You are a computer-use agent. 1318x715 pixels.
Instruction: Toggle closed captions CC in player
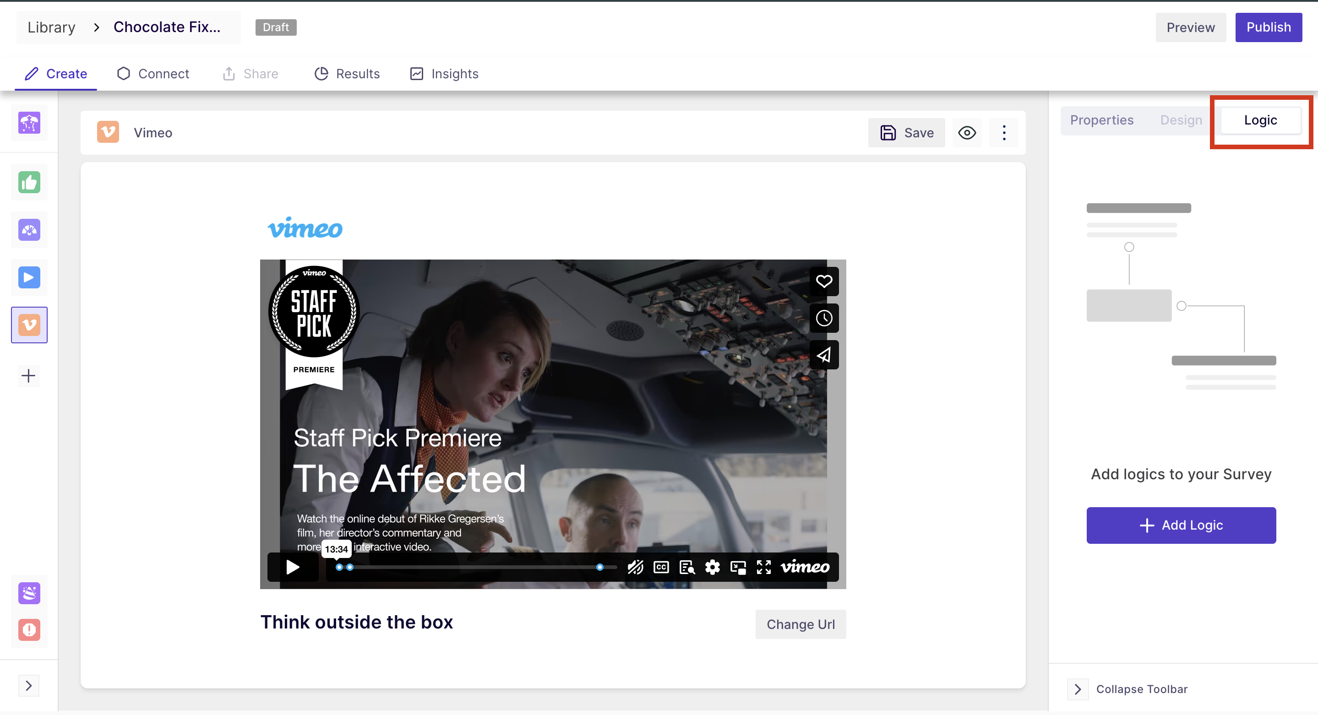(x=661, y=567)
